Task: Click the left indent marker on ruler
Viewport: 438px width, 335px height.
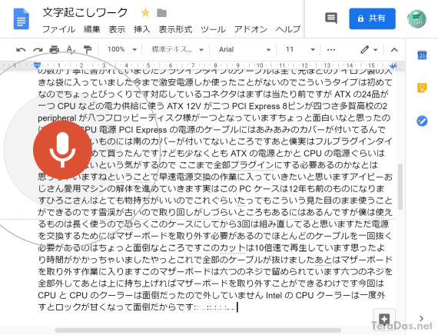Action: (x=37, y=65)
